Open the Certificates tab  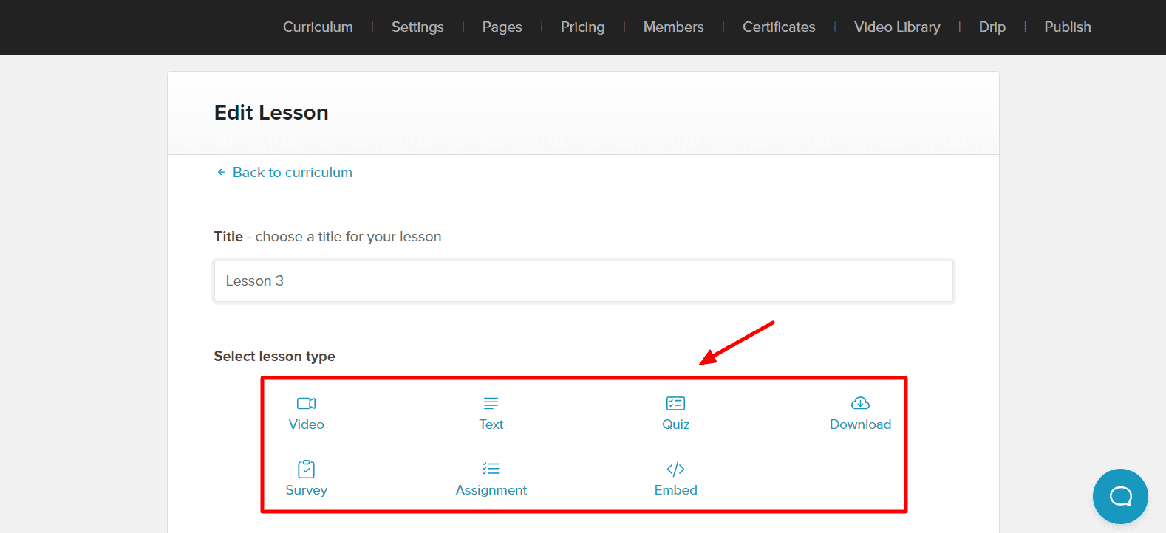point(779,27)
